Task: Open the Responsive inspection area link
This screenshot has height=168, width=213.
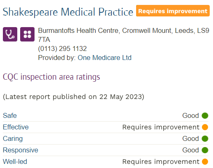Action: point(21,150)
